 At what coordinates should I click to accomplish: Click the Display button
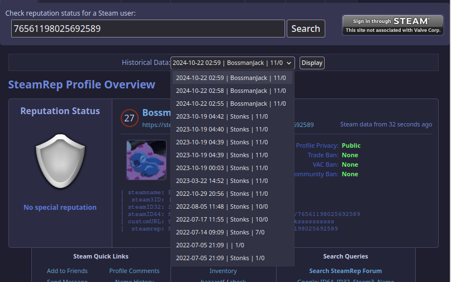(x=312, y=63)
